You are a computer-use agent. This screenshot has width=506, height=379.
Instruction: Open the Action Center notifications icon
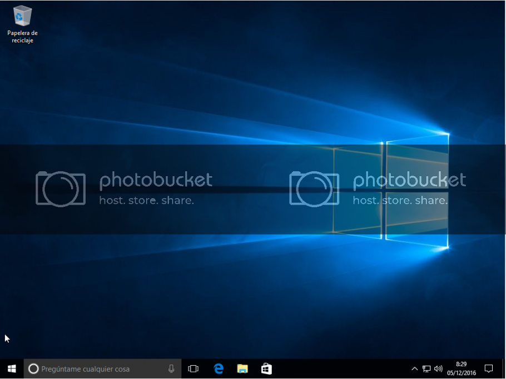coord(489,368)
